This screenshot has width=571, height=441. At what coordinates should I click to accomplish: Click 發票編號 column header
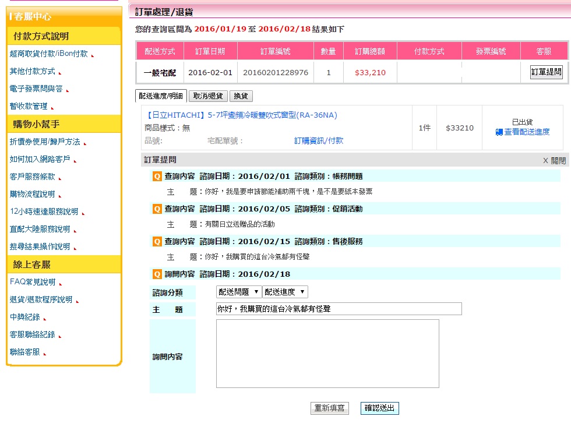pyautogui.click(x=491, y=51)
